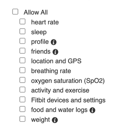The width and height of the screenshot is (138, 128).
Task: Tick the Allow All checkbox
Action: pos(15,12)
